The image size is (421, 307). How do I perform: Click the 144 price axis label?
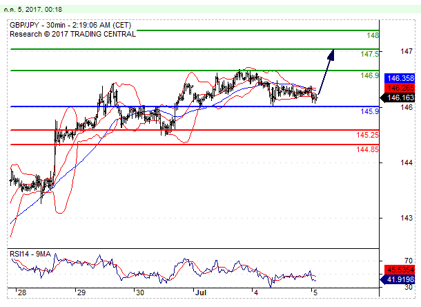click(407, 162)
